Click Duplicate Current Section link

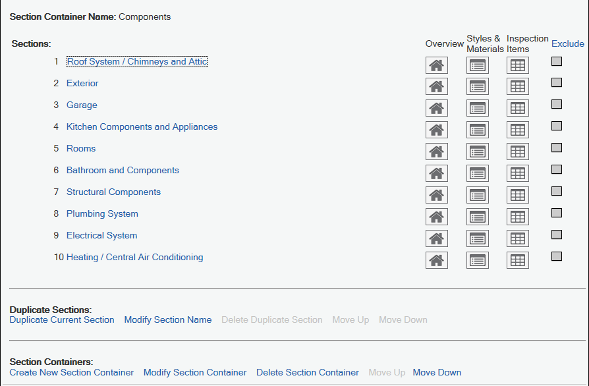(x=62, y=320)
